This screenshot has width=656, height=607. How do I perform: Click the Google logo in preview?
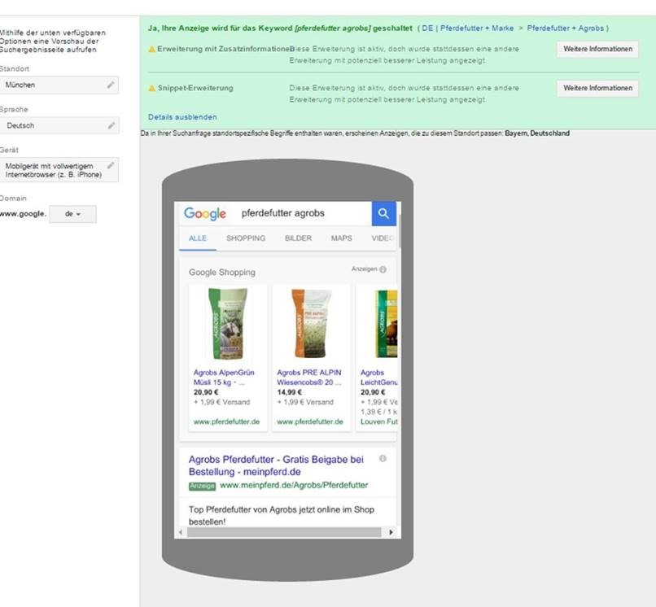[205, 213]
